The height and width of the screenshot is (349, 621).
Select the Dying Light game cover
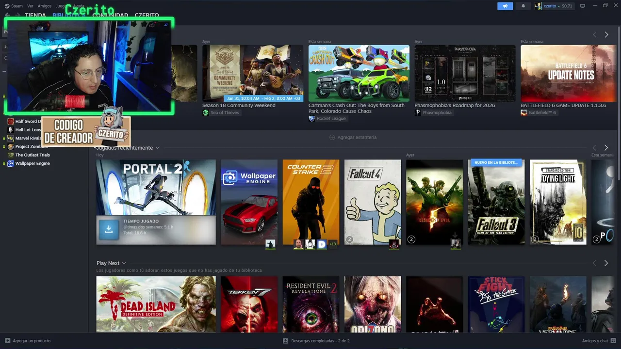pyautogui.click(x=558, y=202)
